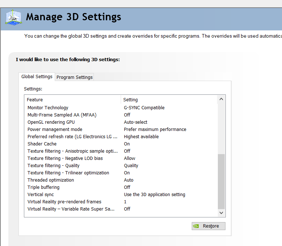Select Multi-Frame Sampled AA (MFAA) row
282x246 pixels.
click(x=62, y=115)
